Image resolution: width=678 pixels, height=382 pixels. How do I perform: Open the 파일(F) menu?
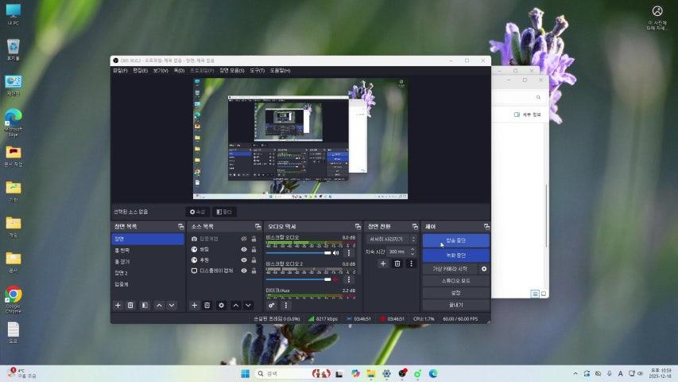[120, 71]
